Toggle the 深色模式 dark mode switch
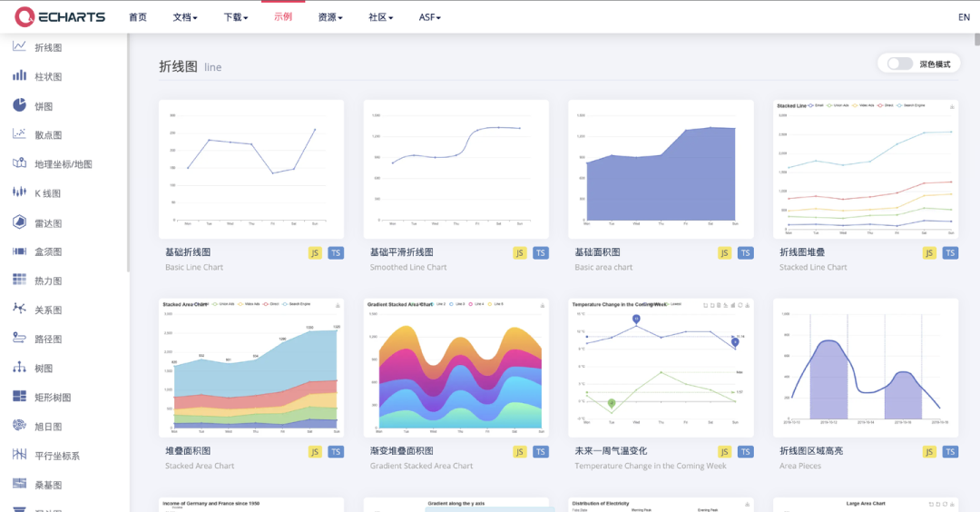 click(900, 64)
